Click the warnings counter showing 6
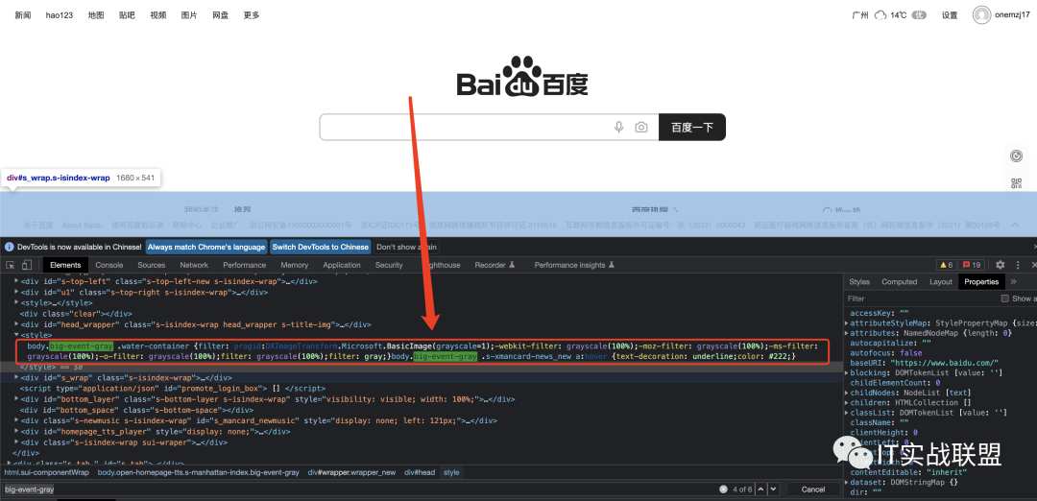The image size is (1037, 501). point(945,265)
